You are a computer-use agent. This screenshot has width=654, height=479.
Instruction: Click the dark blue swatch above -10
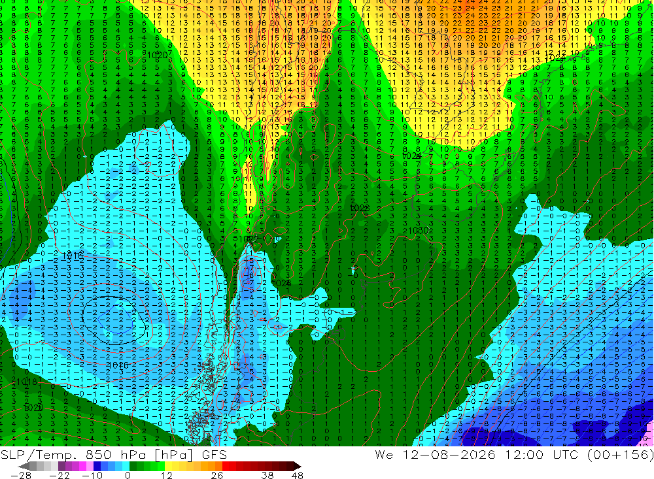pyautogui.click(x=97, y=466)
